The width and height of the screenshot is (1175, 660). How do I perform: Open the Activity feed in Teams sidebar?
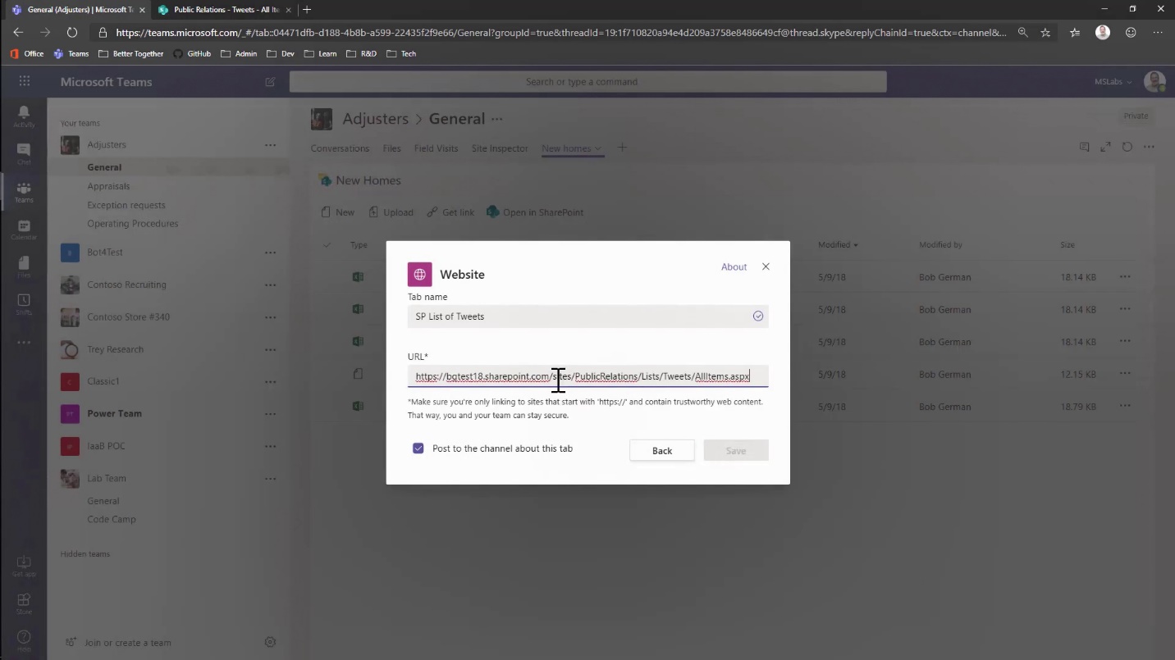pyautogui.click(x=24, y=116)
